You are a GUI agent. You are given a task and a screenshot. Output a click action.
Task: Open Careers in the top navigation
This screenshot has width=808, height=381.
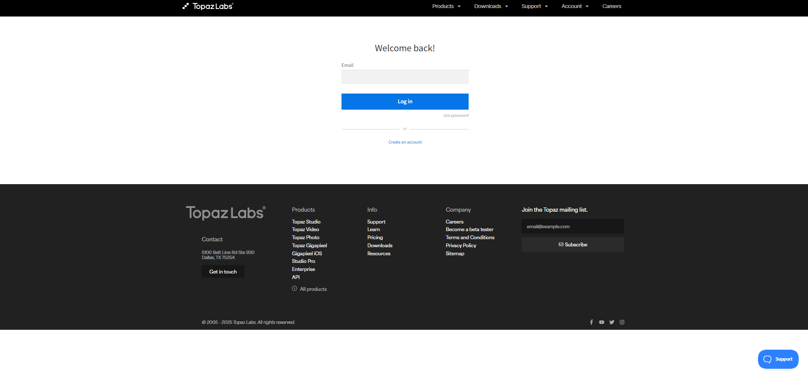(x=612, y=6)
